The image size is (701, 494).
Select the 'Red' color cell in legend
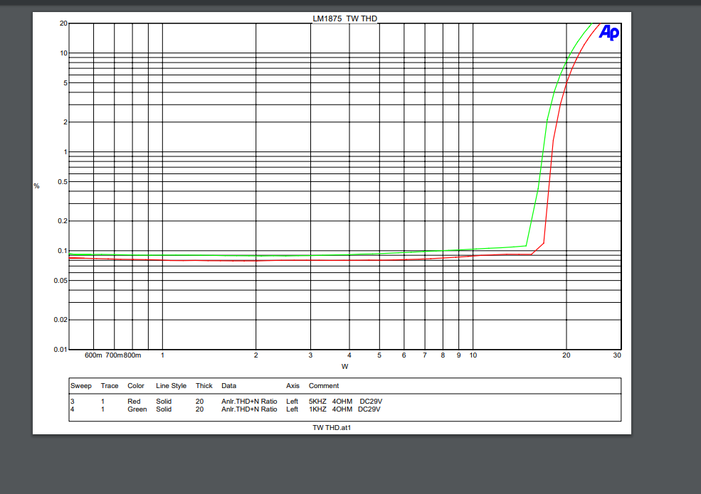click(x=134, y=401)
